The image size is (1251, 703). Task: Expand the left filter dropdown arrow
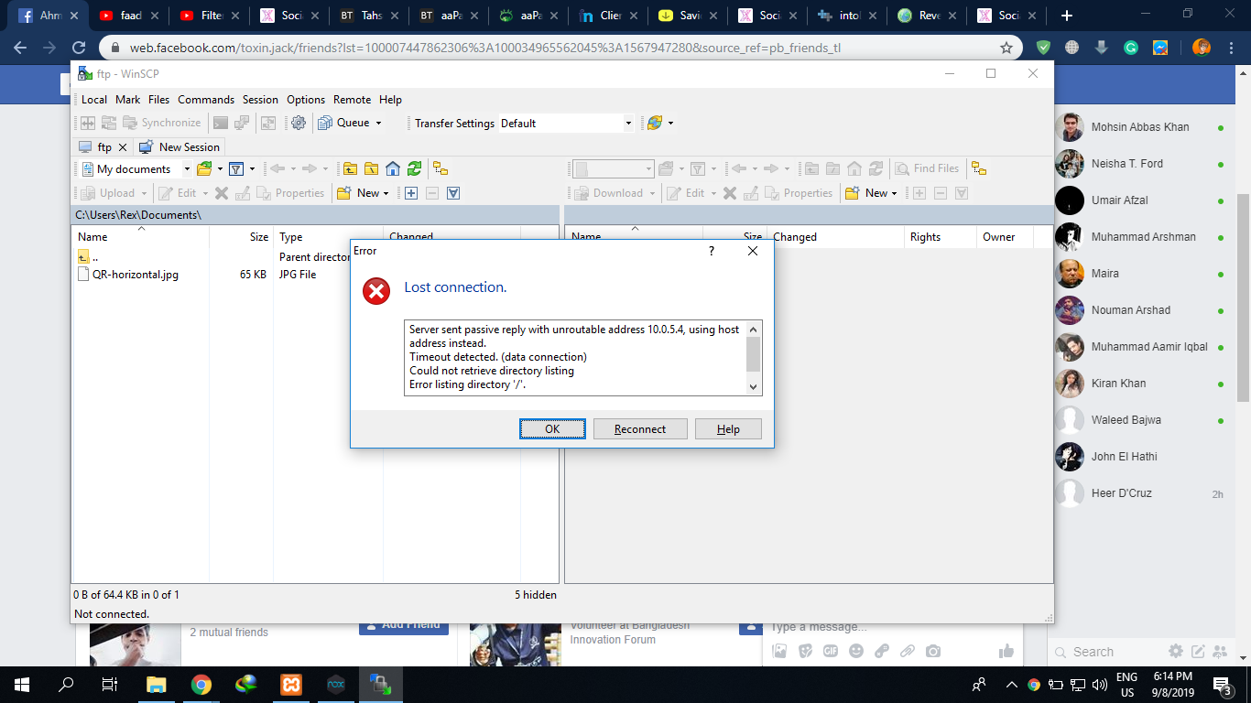point(251,168)
